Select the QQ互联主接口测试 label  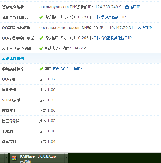point(18,38)
